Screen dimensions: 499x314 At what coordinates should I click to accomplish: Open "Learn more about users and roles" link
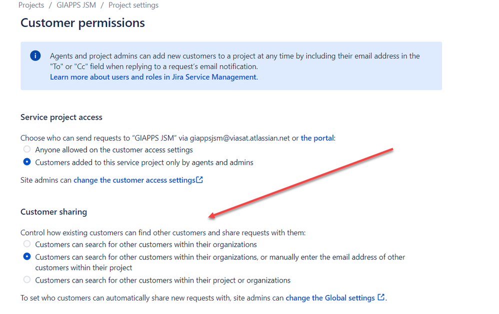click(x=153, y=77)
